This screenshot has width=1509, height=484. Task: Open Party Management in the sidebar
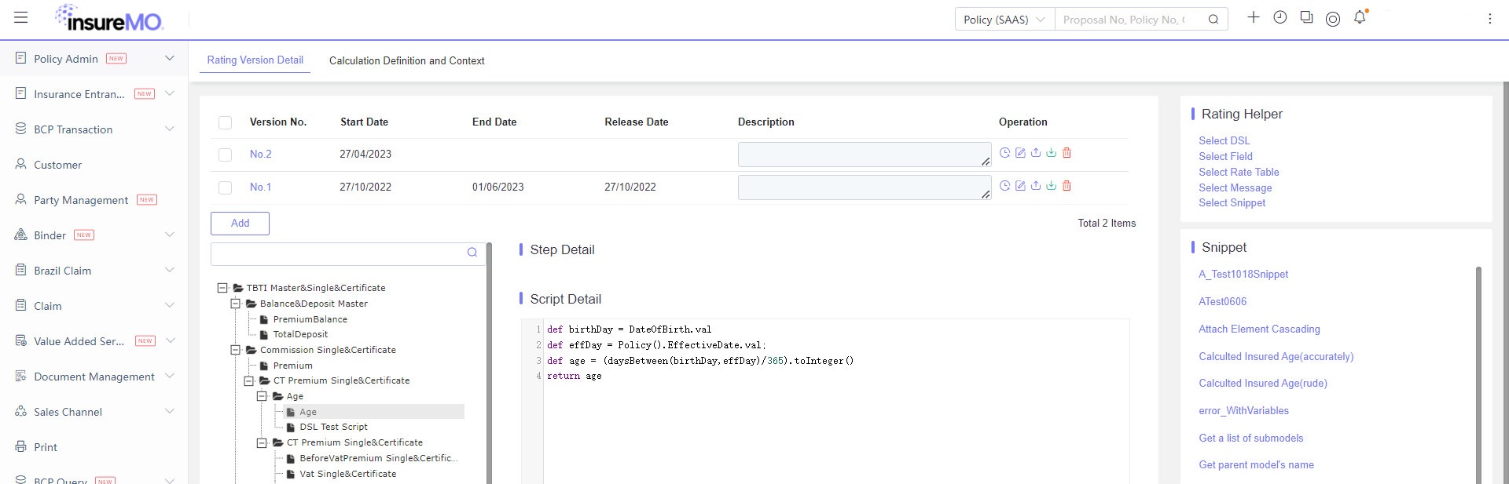pyautogui.click(x=81, y=200)
